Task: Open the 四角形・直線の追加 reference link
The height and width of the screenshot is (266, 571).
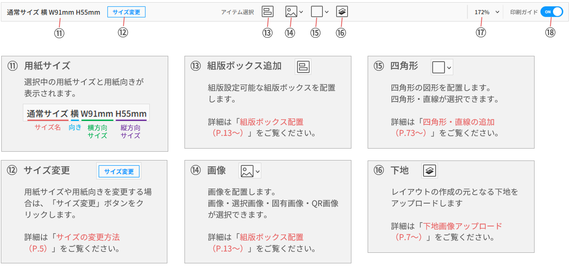Action: pyautogui.click(x=458, y=122)
